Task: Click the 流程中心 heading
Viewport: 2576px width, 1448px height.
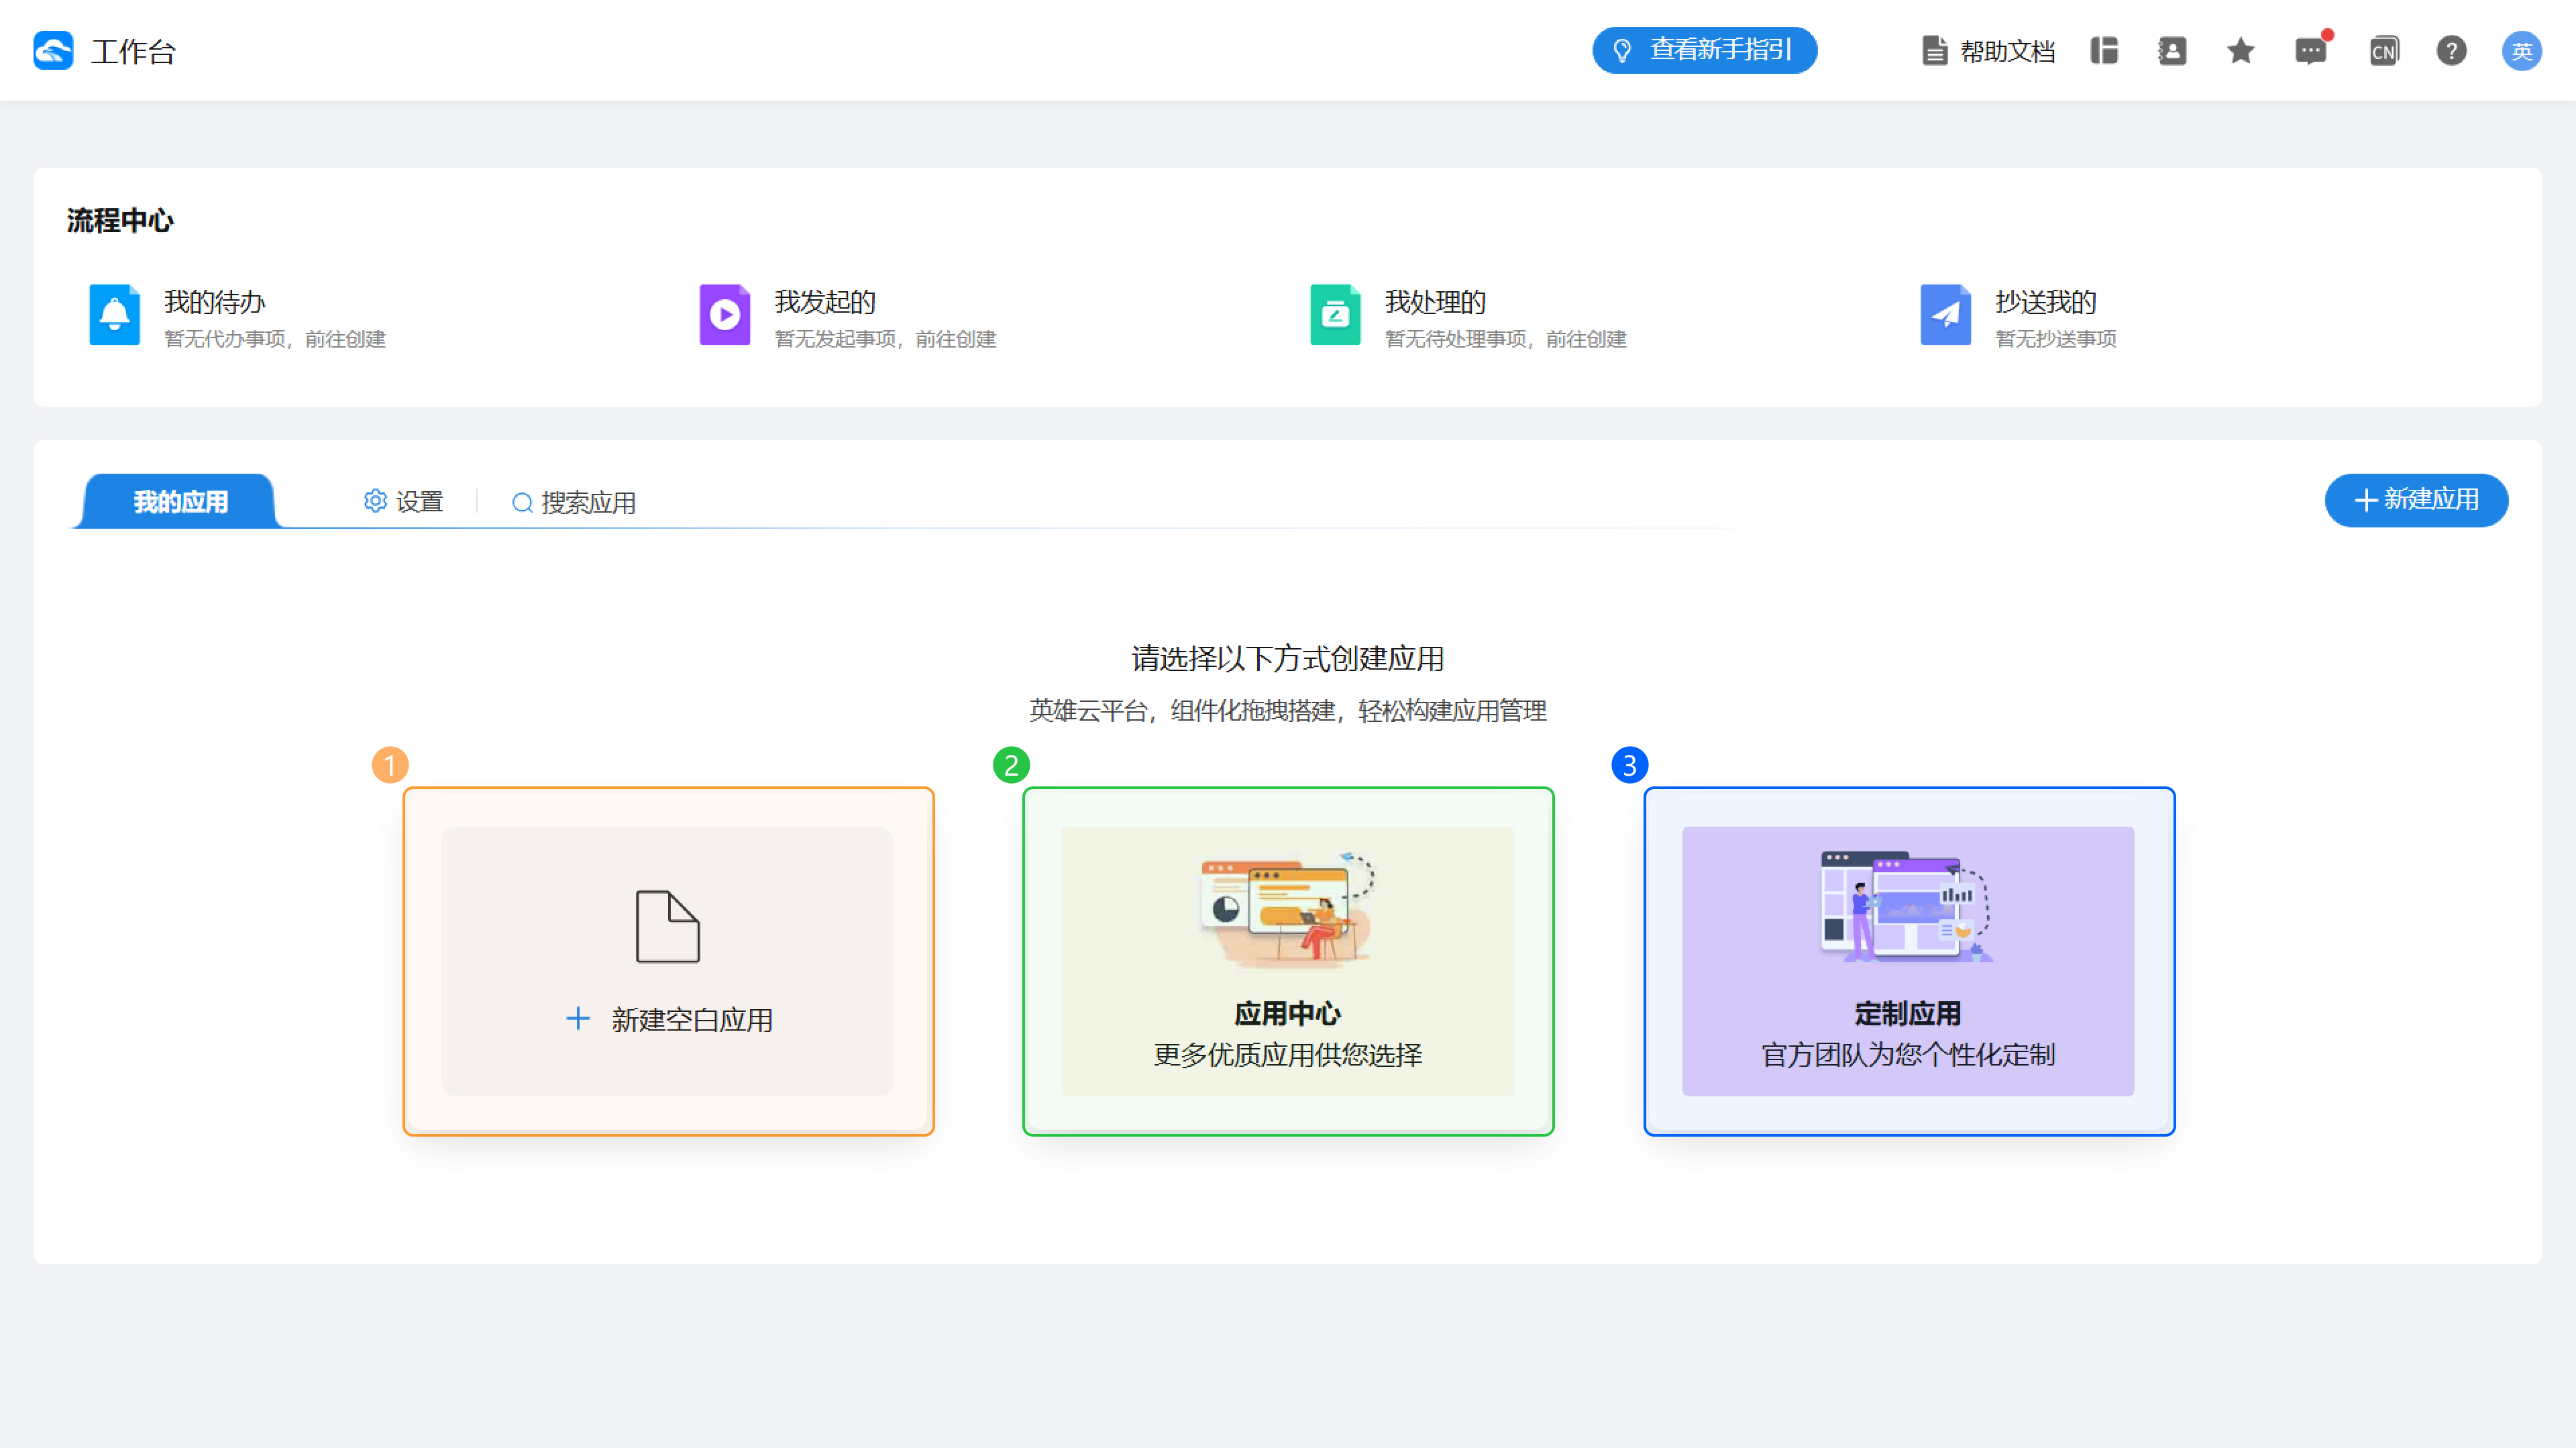Action: [x=120, y=221]
